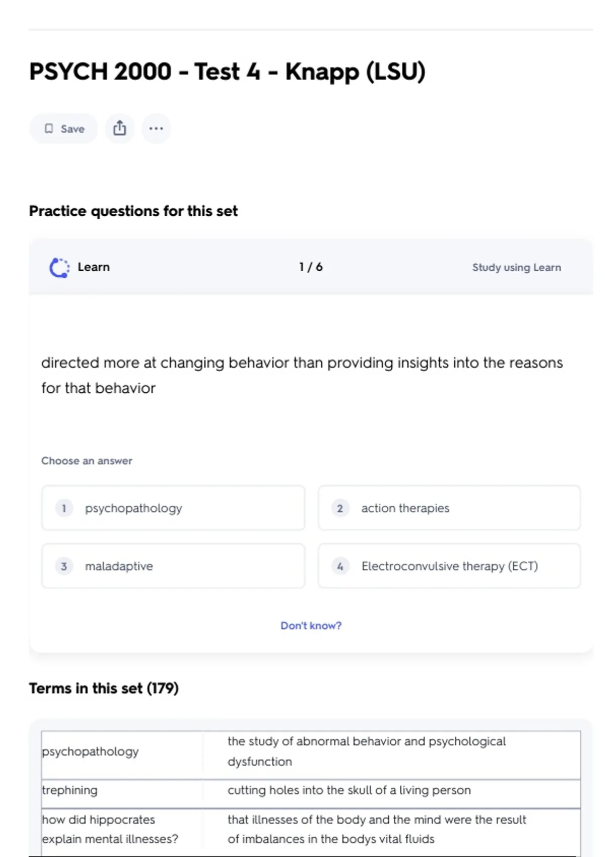
Task: Click the number 3 answer badge
Action: [64, 566]
